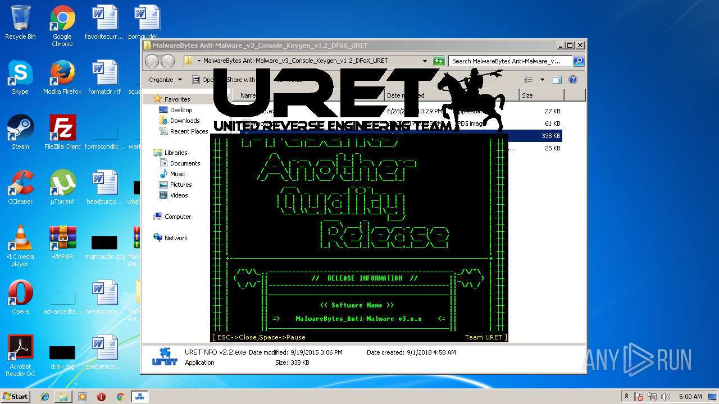Open the Organize dropdown menu
This screenshot has width=719, height=404.
[x=165, y=80]
